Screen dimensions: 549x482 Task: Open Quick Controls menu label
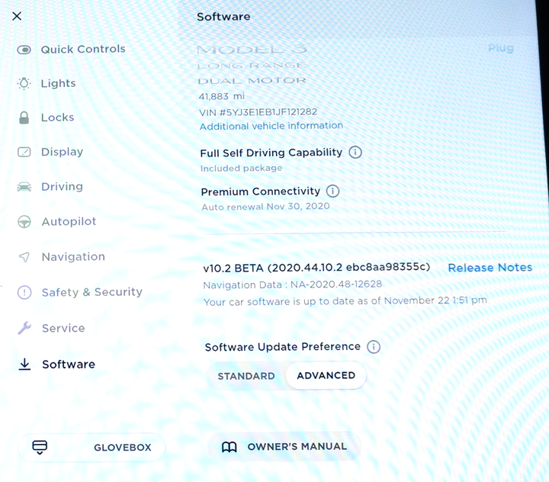(83, 49)
